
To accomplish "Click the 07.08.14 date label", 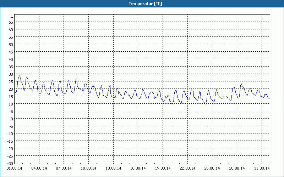I will 64,169.
